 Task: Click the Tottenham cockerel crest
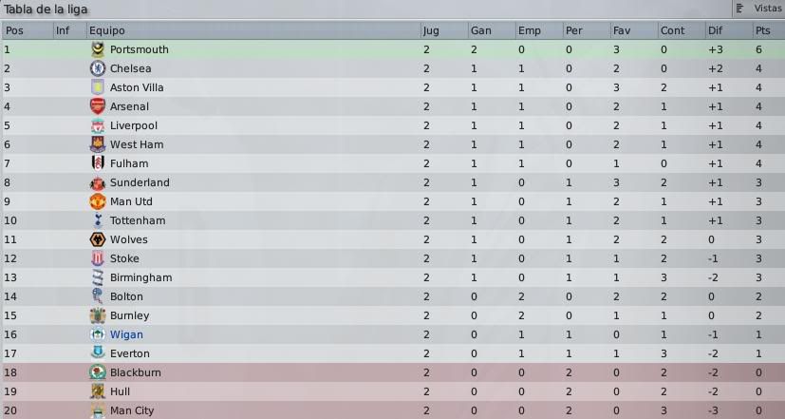pos(98,220)
